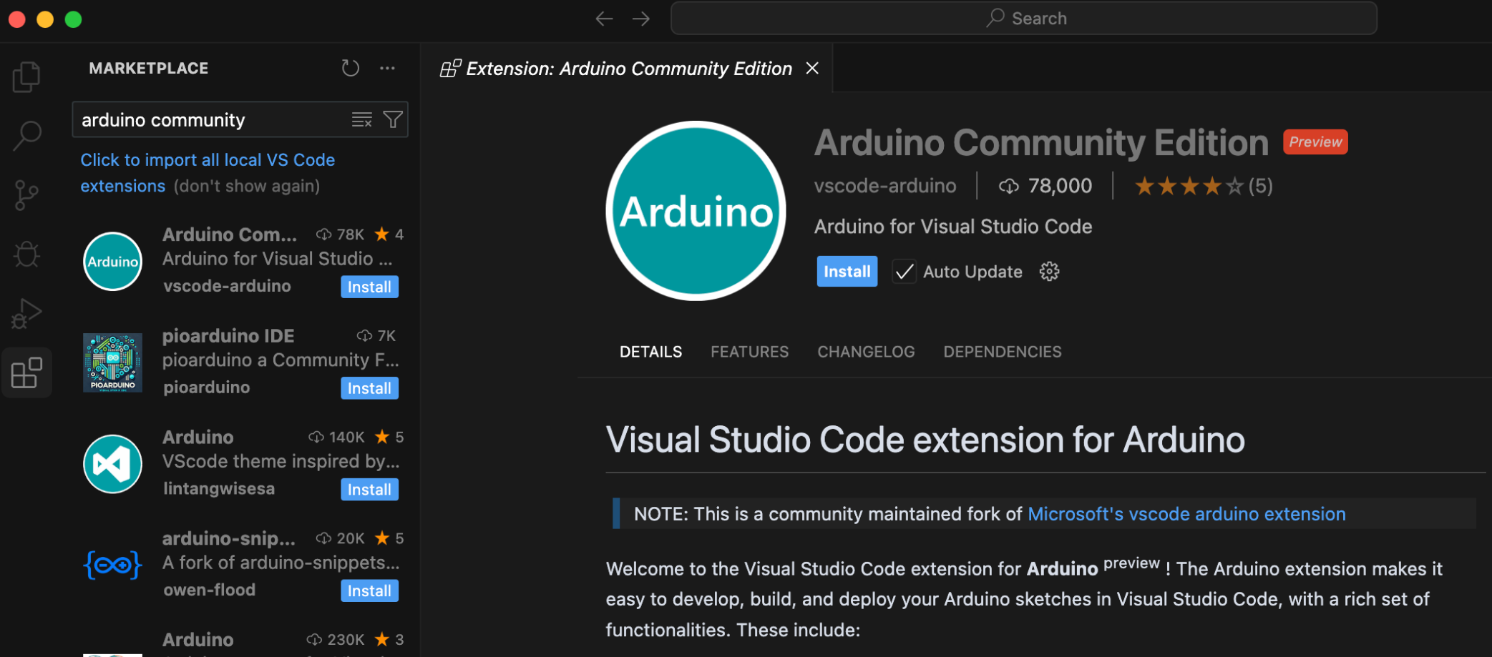1492x657 pixels.
Task: Open the Run and Debug view
Action: click(x=26, y=313)
